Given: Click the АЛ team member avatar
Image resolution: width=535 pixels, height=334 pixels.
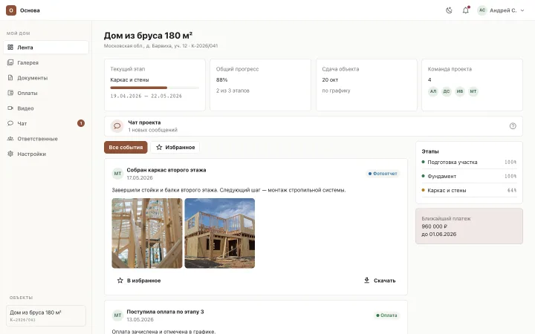Looking at the screenshot, I should pos(433,91).
